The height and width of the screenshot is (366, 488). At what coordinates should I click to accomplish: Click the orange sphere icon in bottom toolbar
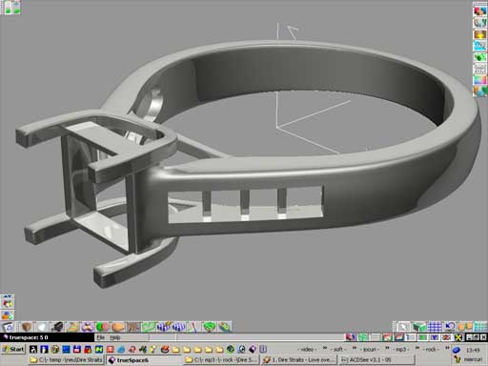118,327
